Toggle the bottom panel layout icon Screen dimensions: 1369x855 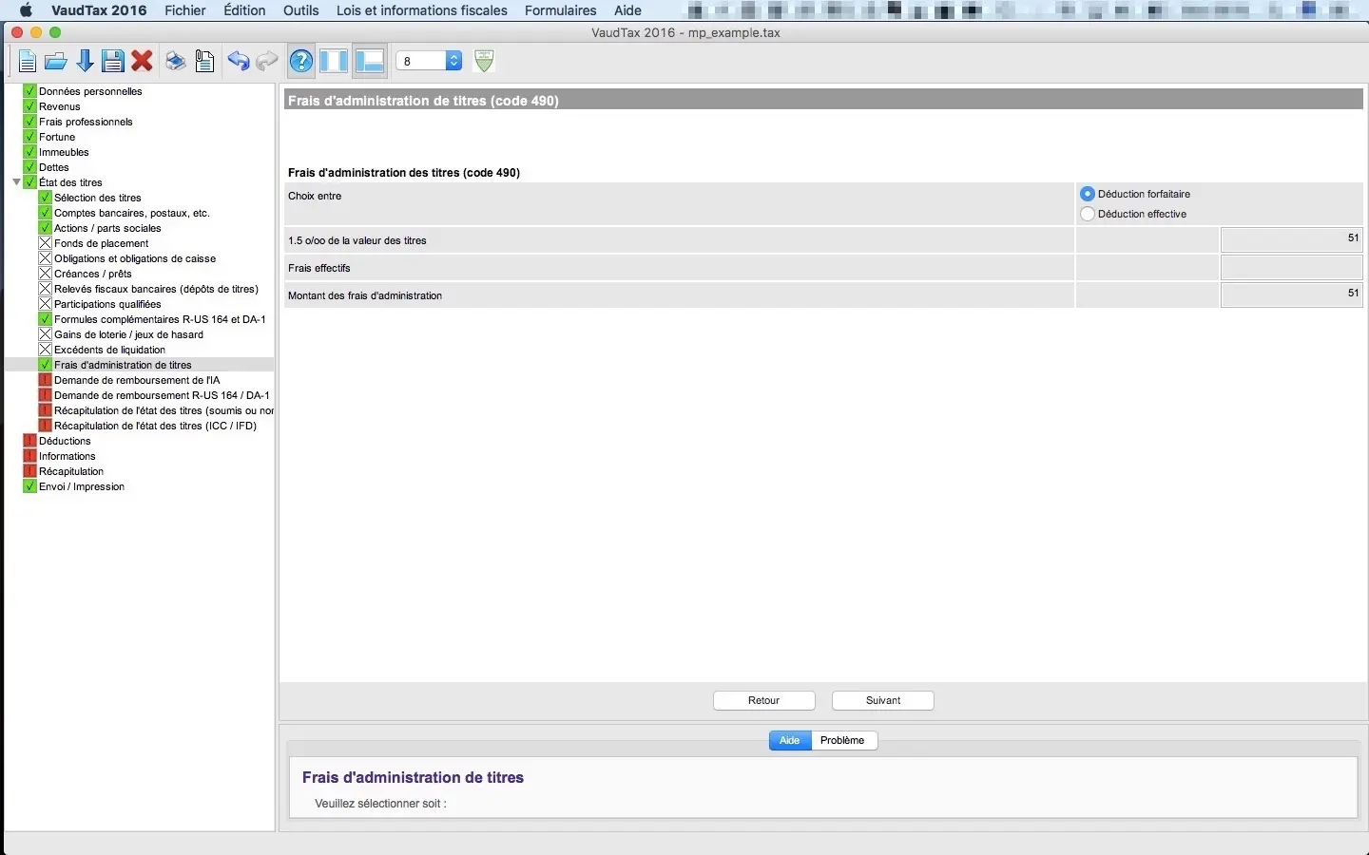click(x=369, y=62)
